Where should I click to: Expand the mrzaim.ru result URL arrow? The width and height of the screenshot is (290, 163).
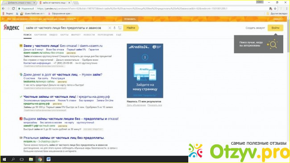(x=59, y=142)
